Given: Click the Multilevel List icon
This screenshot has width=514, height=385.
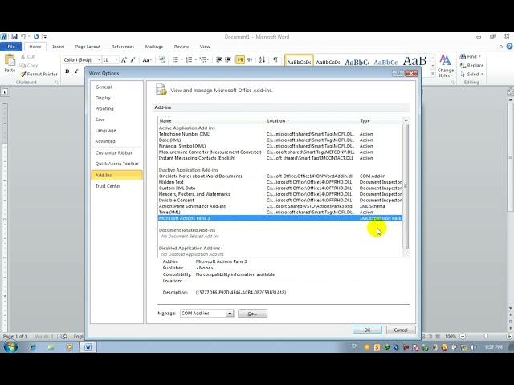Looking at the screenshot, I should pyautogui.click(x=203, y=59).
